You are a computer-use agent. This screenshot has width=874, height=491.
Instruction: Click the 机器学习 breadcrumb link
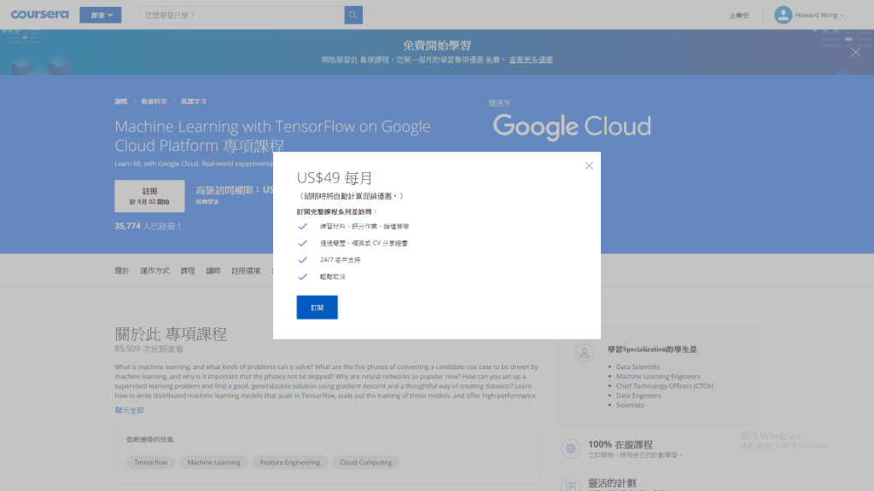194,101
